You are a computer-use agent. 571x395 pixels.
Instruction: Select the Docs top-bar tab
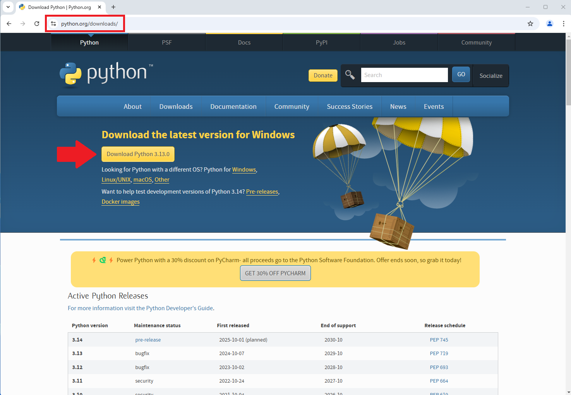(244, 42)
